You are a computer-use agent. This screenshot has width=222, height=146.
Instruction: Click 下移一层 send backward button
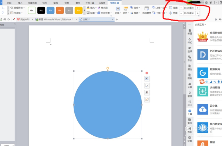159,13
